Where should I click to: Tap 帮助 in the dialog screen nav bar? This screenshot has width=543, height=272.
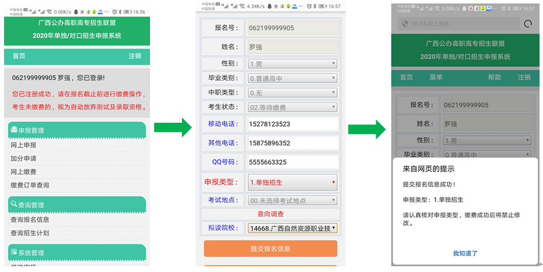pyautogui.click(x=495, y=77)
